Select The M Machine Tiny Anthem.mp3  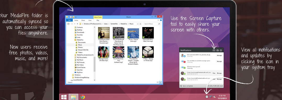pyautogui.click(x=119, y=52)
